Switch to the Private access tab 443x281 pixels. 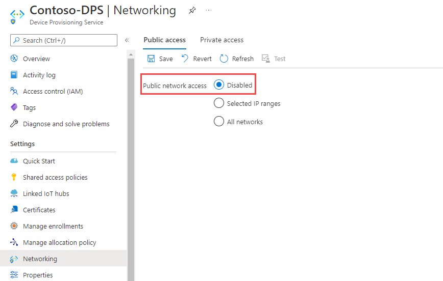click(222, 40)
